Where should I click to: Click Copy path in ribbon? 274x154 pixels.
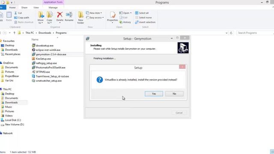point(22,18)
